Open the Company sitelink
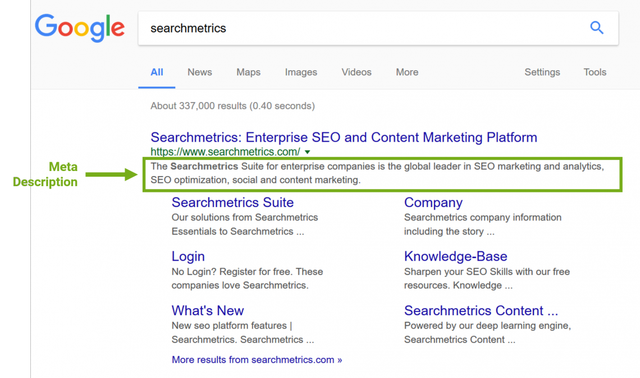 click(433, 202)
